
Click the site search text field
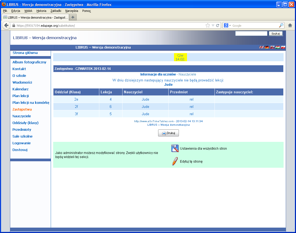point(251,33)
